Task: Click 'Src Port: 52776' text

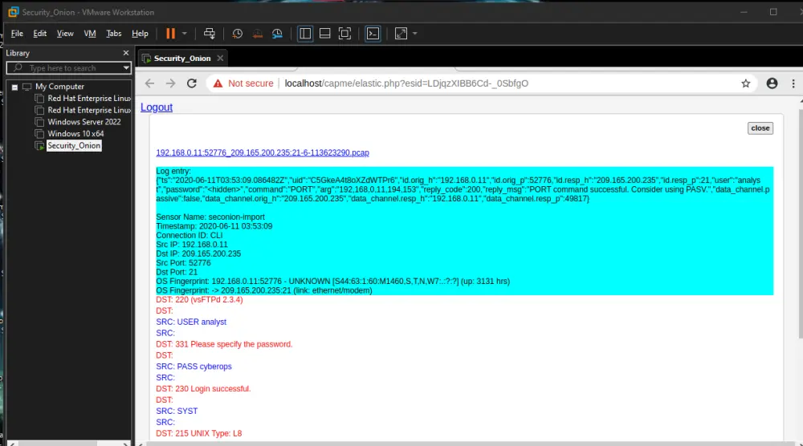Action: coord(183,263)
